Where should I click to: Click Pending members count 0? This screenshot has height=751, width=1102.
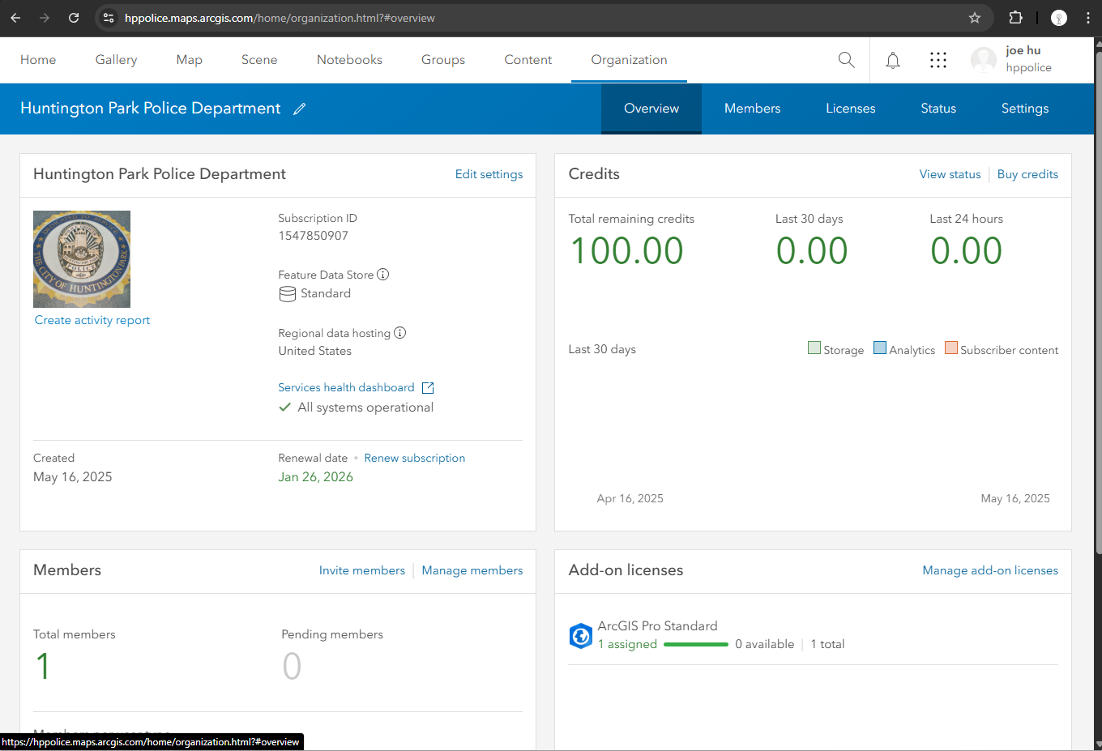click(292, 666)
